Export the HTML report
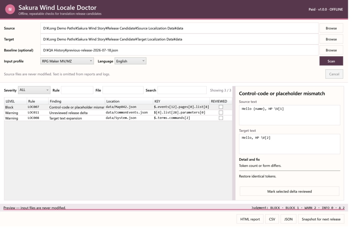Image resolution: width=352 pixels, height=237 pixels. click(250, 219)
